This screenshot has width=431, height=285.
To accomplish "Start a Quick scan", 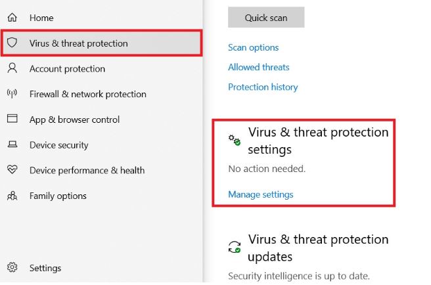I will (x=266, y=18).
